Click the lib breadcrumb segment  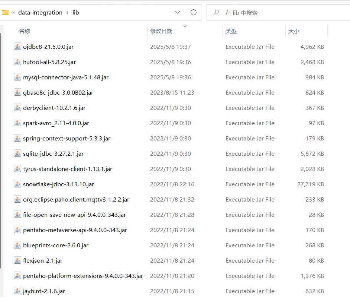pos(76,13)
